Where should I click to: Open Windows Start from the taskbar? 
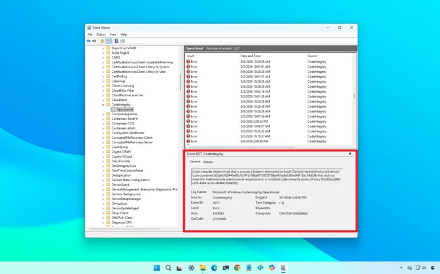[156, 268]
